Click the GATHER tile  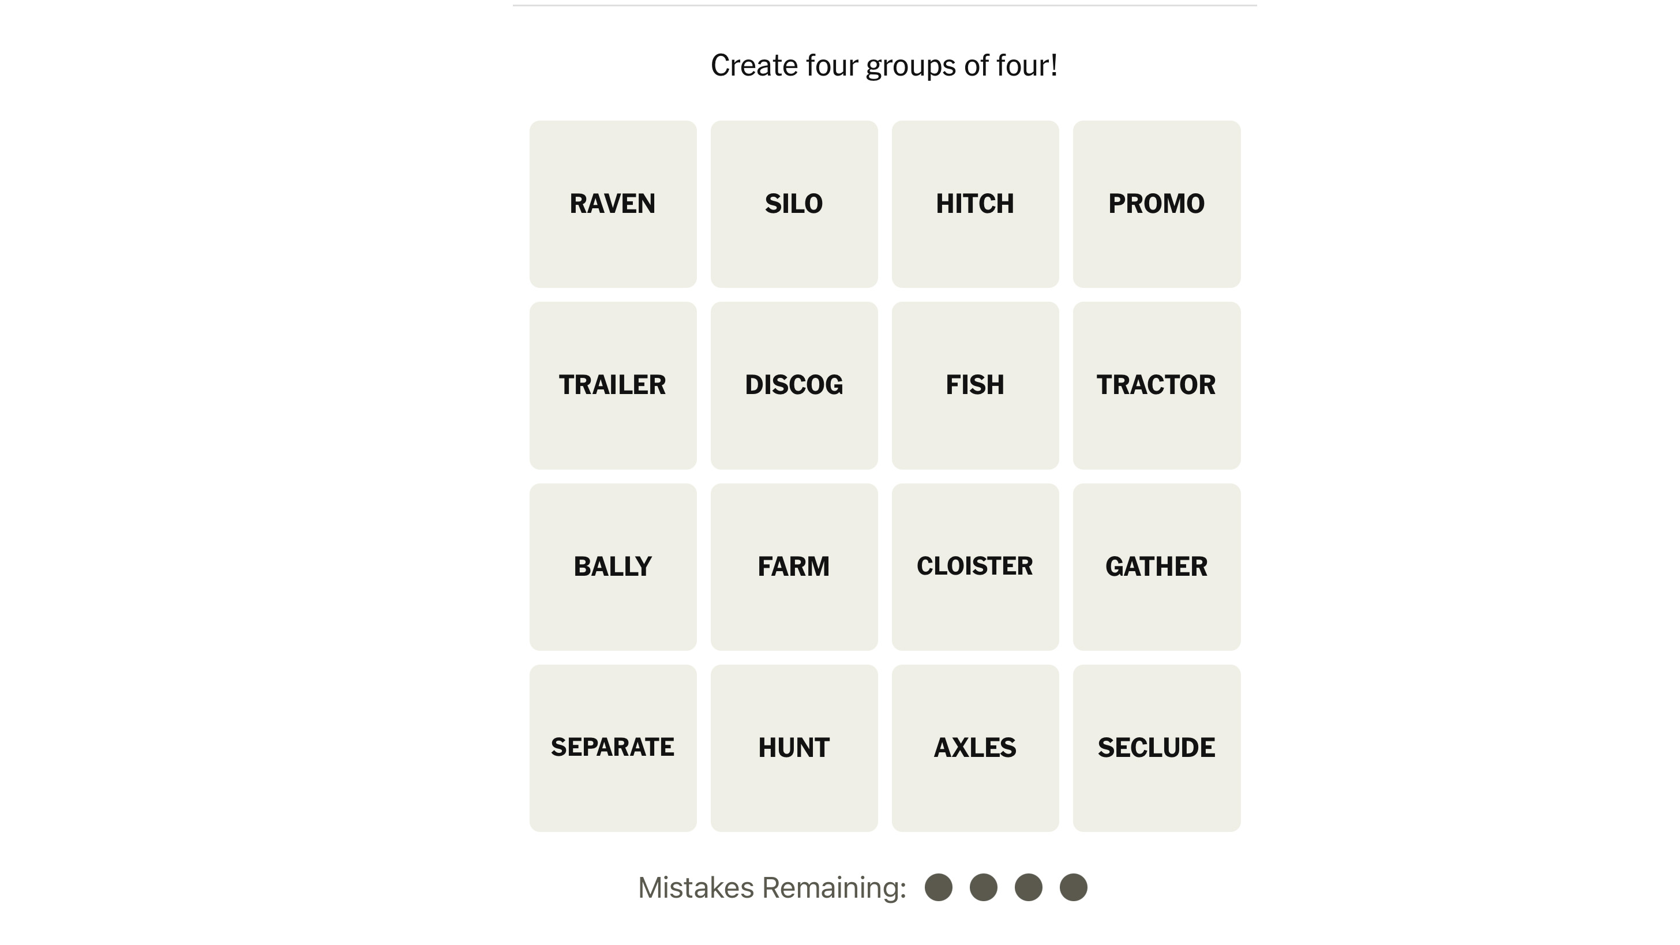point(1156,567)
